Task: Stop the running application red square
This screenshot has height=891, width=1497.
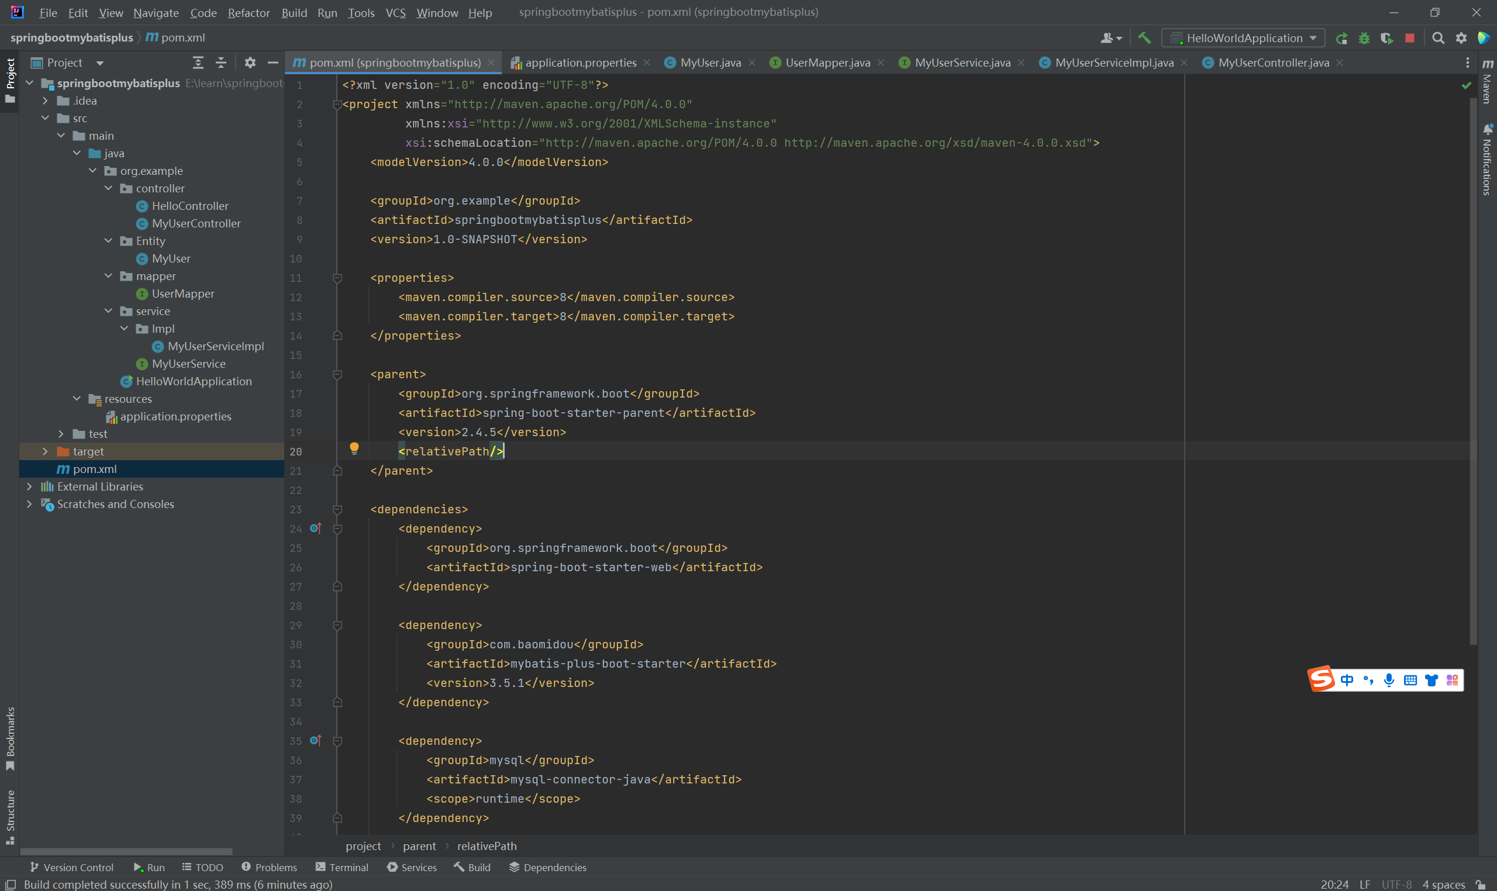Action: [x=1410, y=38]
